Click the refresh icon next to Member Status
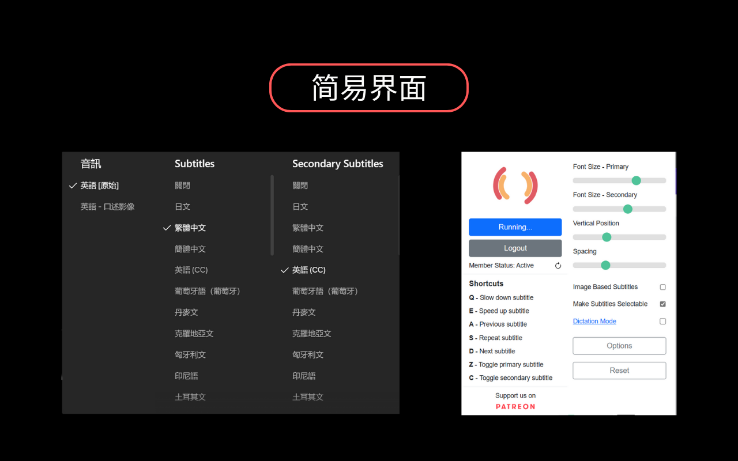 [558, 266]
